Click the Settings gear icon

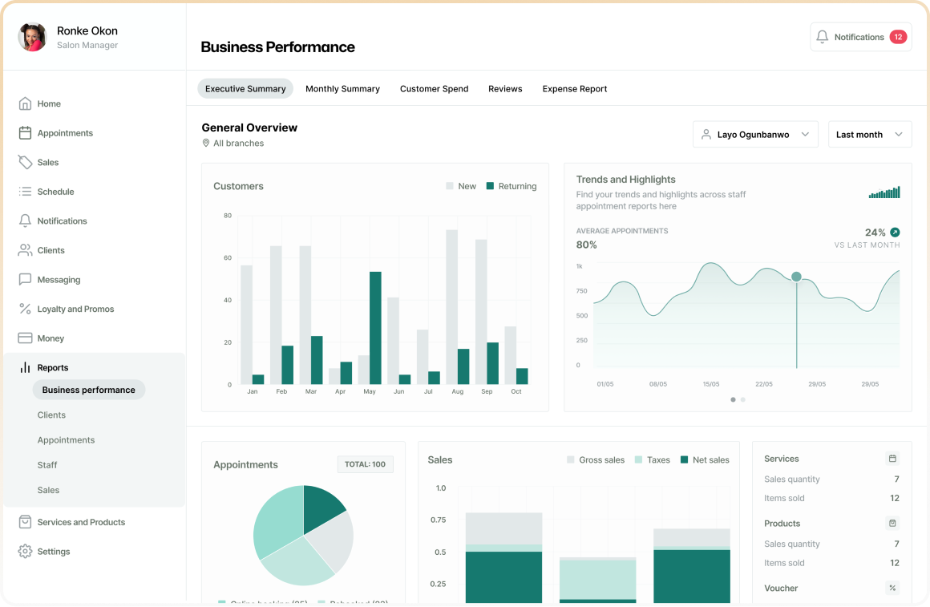coord(25,552)
